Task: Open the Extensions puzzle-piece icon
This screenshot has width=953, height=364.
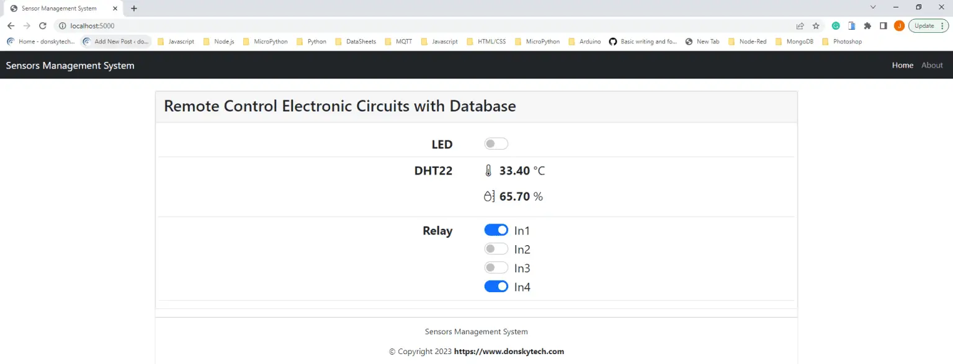Action: [x=867, y=25]
